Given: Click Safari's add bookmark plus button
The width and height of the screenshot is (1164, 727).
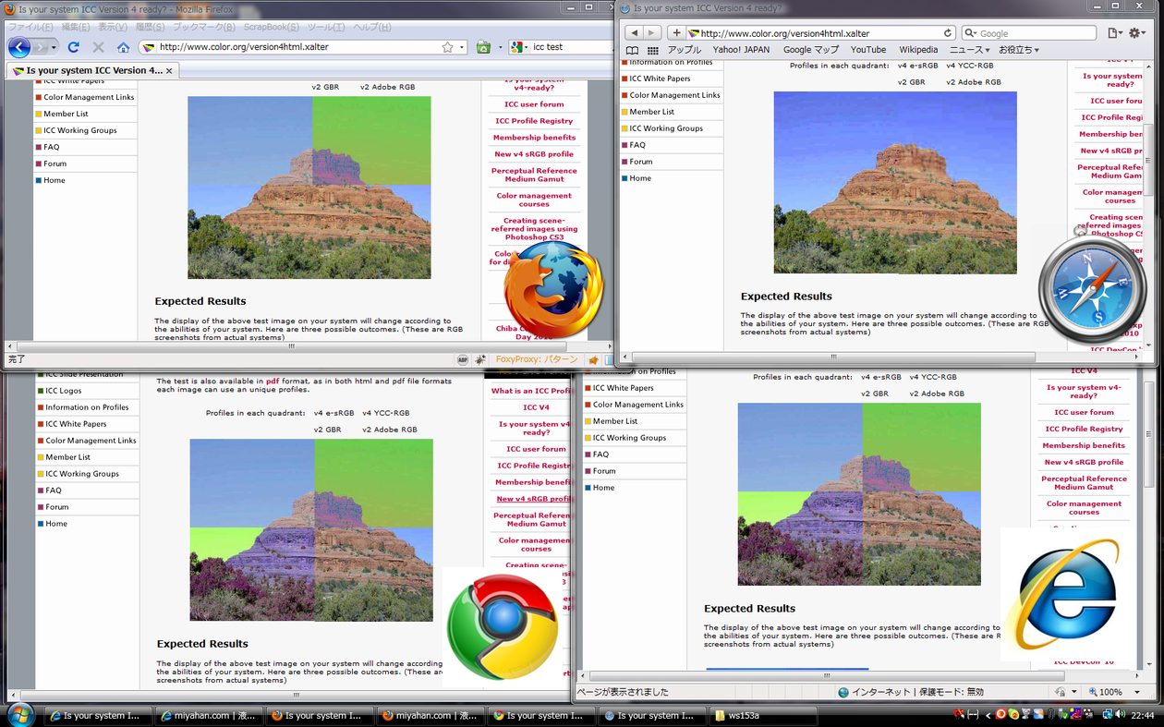Looking at the screenshot, I should click(676, 33).
